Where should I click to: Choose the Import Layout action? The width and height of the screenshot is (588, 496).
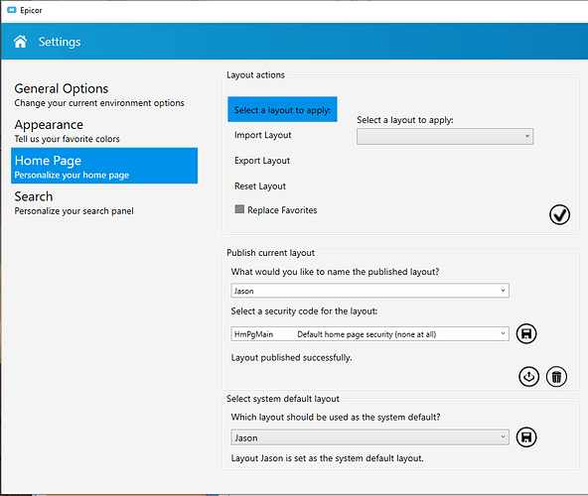263,135
